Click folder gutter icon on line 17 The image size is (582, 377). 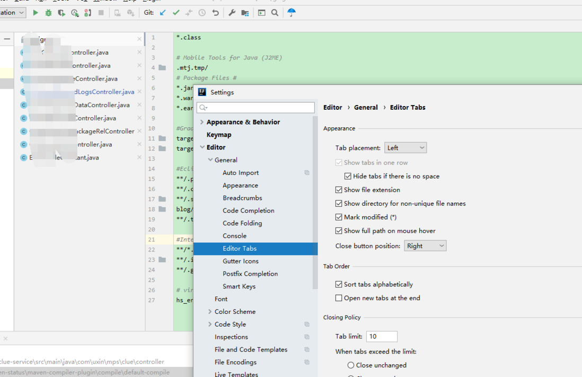(x=162, y=199)
